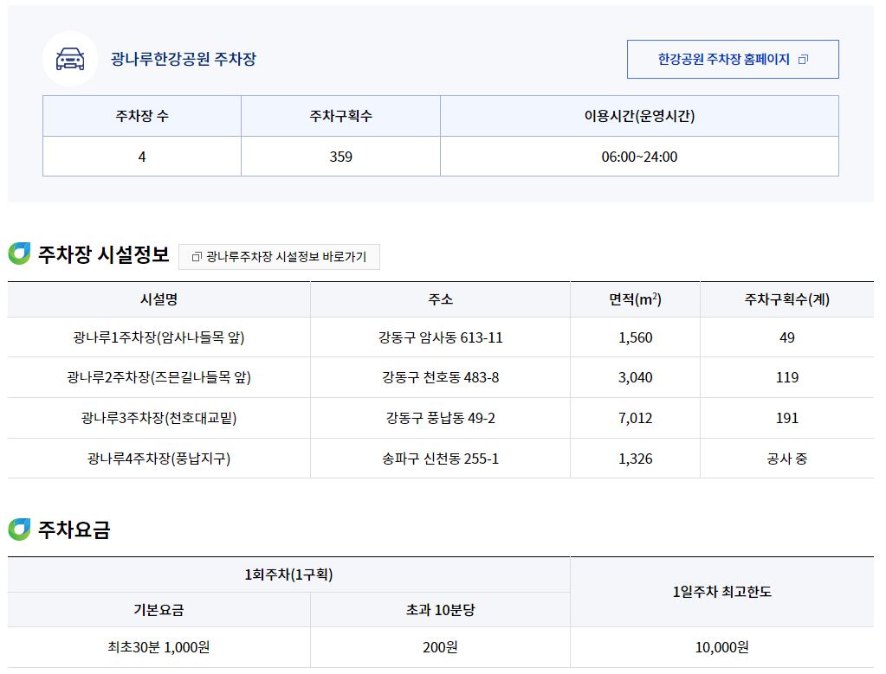The image size is (886, 674).
Task: Click the external-link icon in 한강공원 주차장 홈페이지 button
Action: 803,60
